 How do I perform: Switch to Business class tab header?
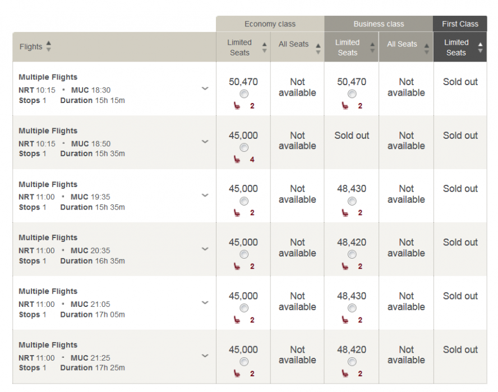[x=379, y=24]
